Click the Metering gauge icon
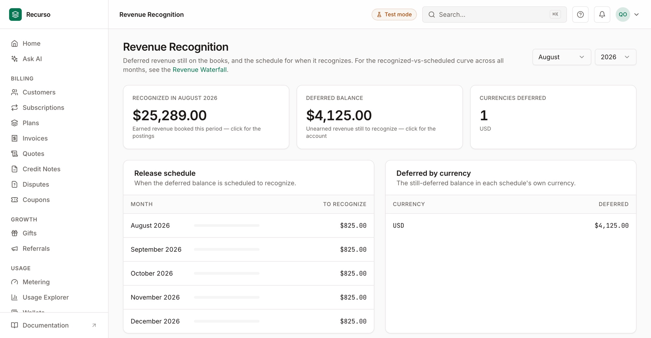Screen dimensions: 651x338 pos(14,282)
